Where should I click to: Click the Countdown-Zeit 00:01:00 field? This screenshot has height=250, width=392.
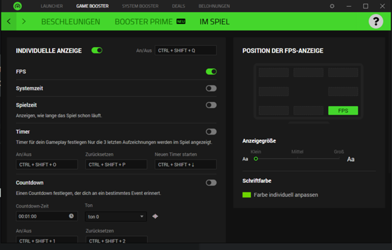47,216
